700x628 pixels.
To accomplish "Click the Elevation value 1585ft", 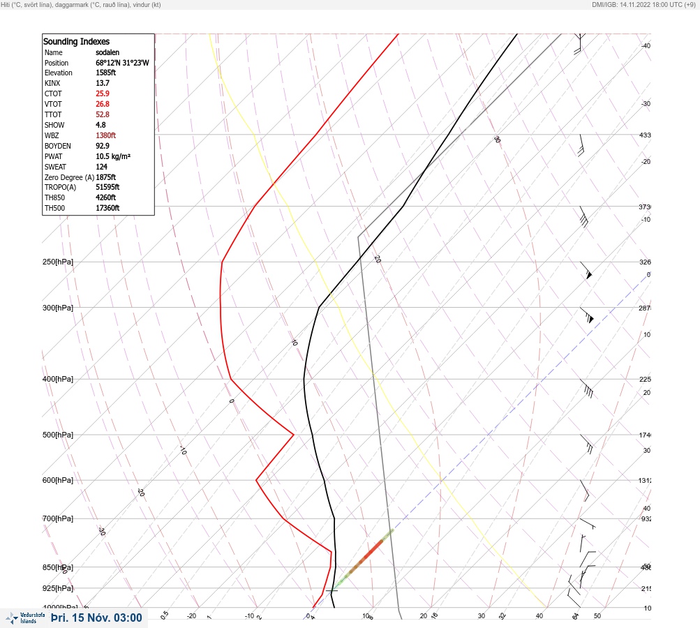I will point(106,73).
